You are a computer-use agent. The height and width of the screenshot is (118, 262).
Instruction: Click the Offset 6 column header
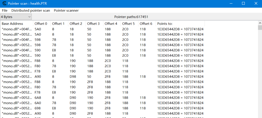(146, 24)
